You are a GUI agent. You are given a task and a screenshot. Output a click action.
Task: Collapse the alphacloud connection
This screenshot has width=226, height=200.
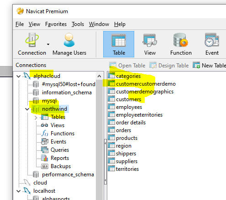[x=19, y=76]
